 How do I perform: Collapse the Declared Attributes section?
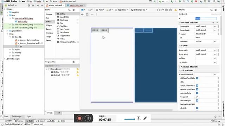(180, 23)
